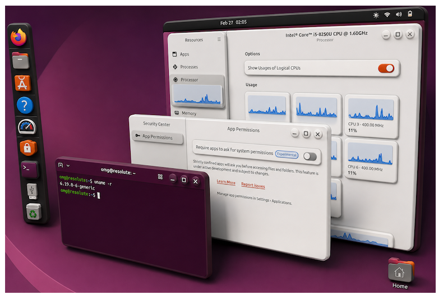This screenshot has width=443, height=299.
Task: Close the Resources window
Action: 410,34
